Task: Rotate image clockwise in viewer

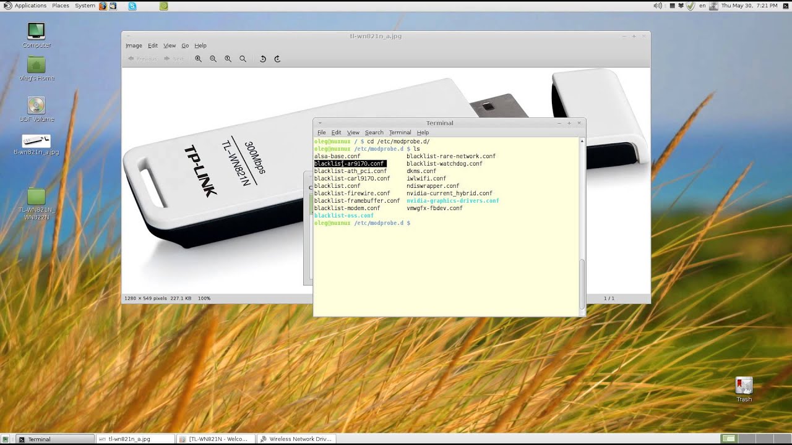Action: (x=277, y=59)
